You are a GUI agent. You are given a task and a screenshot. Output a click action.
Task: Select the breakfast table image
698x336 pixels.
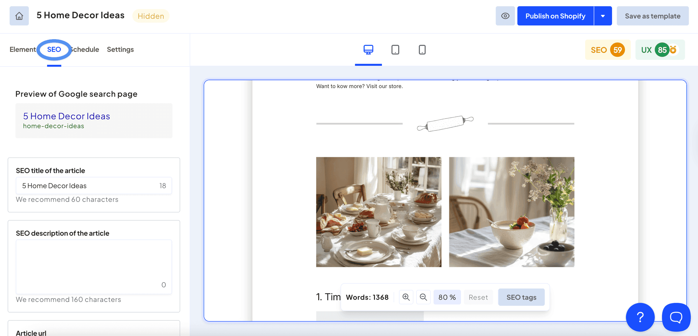tap(379, 212)
